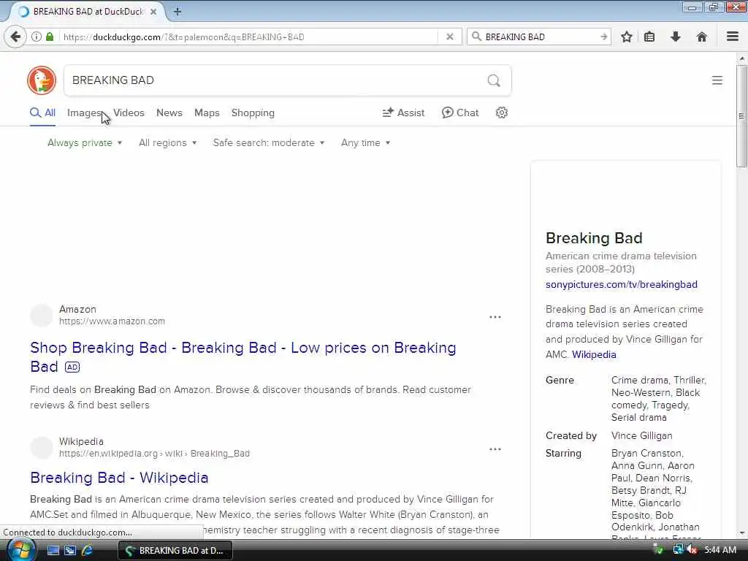Click the Vince Gilligan creator value
Viewport: 748px width, 561px height.
(x=641, y=435)
